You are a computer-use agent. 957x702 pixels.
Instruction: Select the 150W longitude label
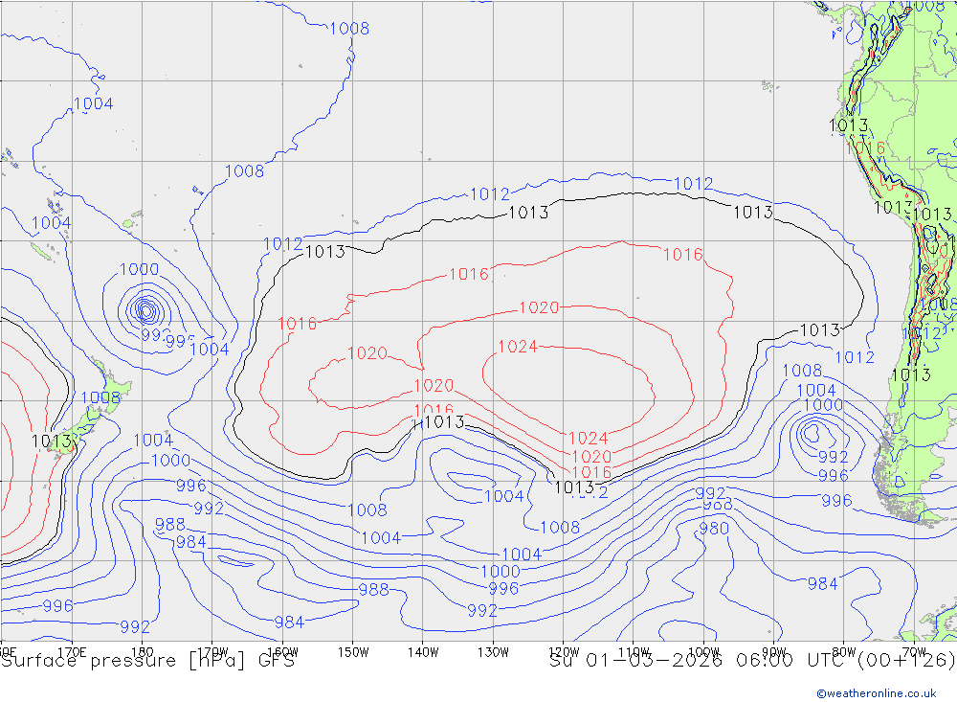tap(353, 652)
